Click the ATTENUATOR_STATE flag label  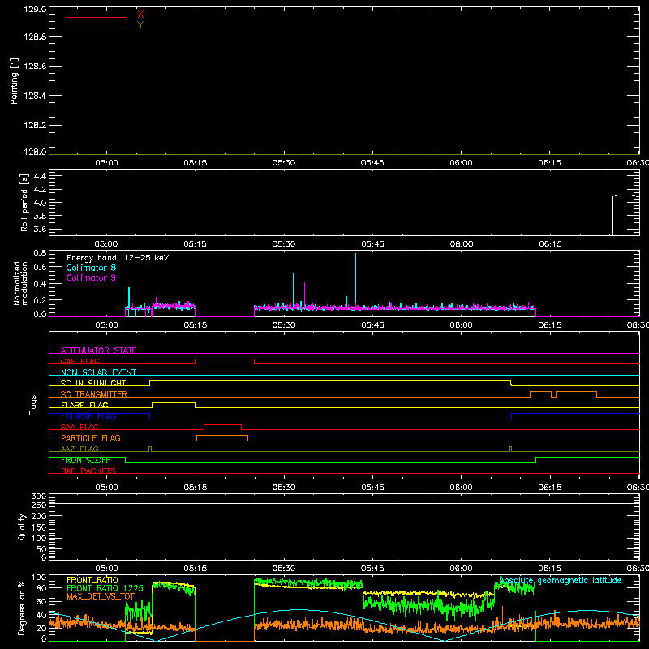pos(98,350)
